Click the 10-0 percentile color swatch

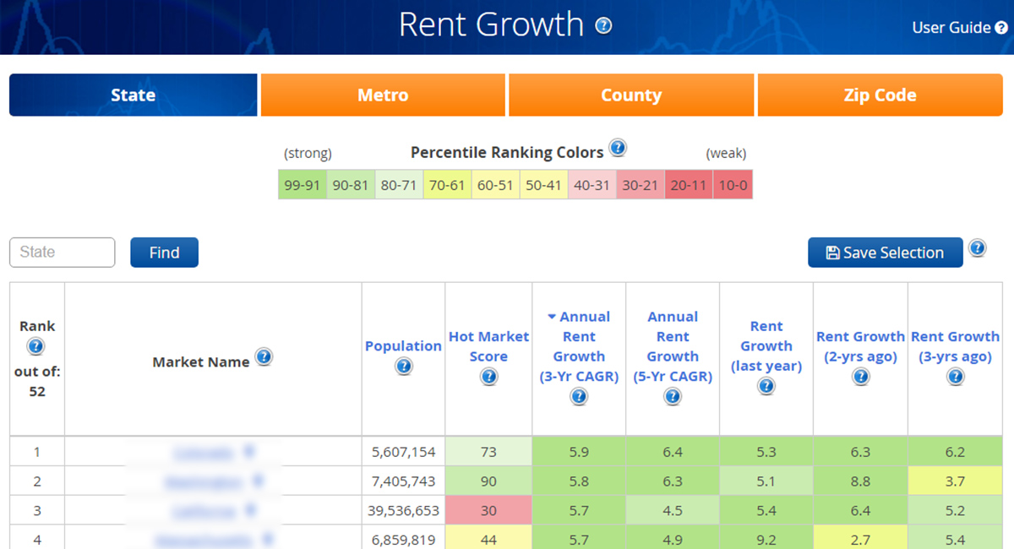pyautogui.click(x=733, y=185)
